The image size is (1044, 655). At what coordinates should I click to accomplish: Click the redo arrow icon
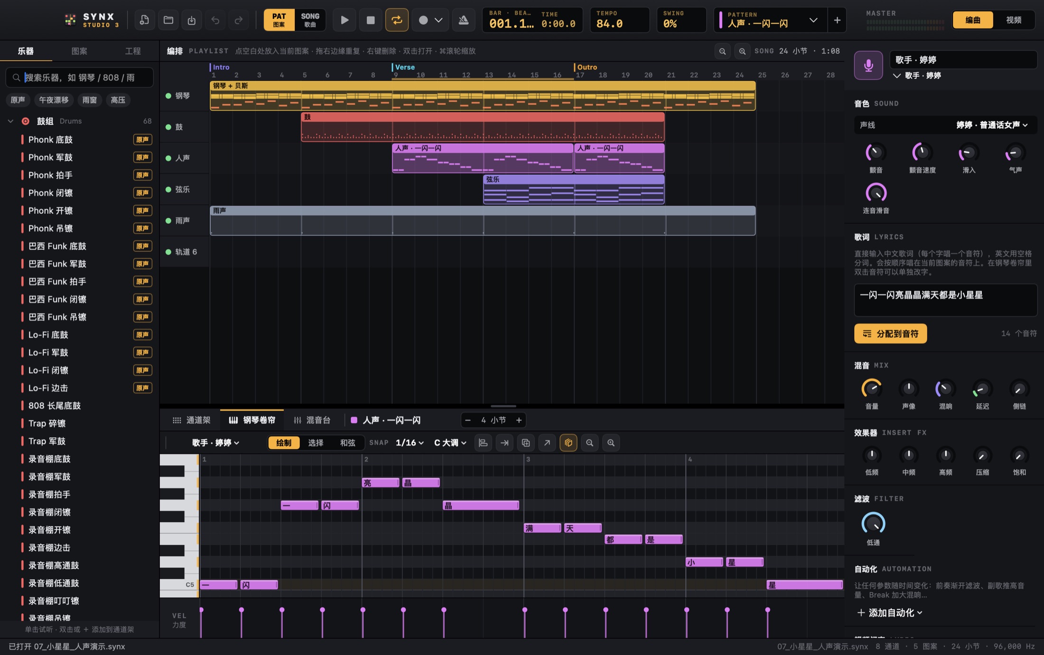pos(238,20)
